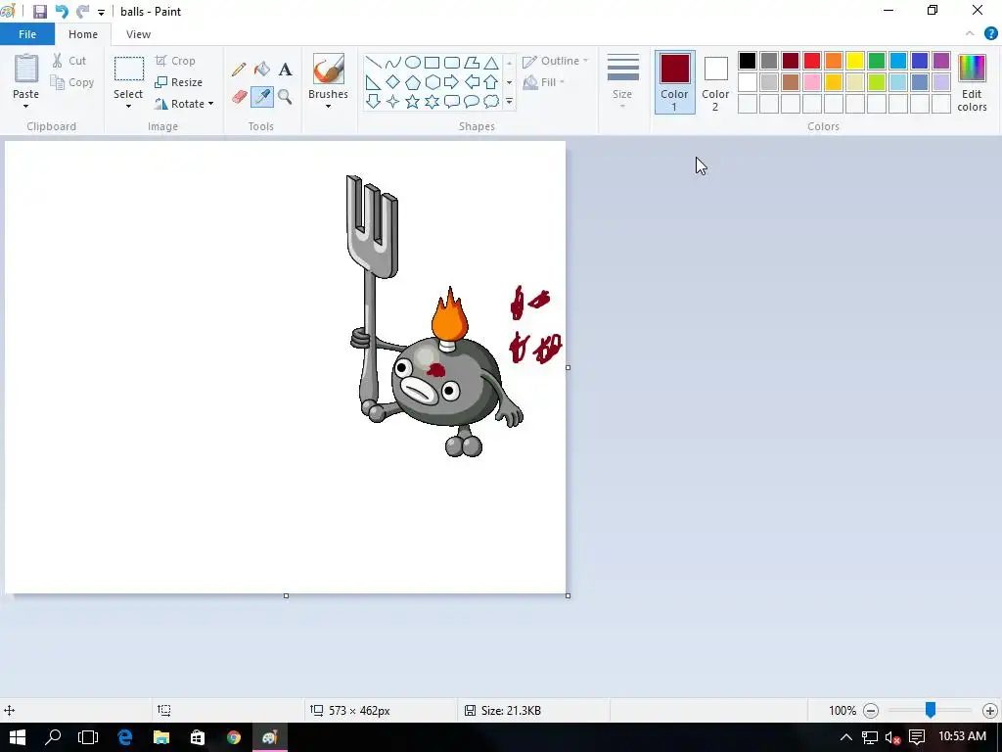Select the Fill with color bucket tool
This screenshot has height=752, width=1002.
[x=262, y=70]
